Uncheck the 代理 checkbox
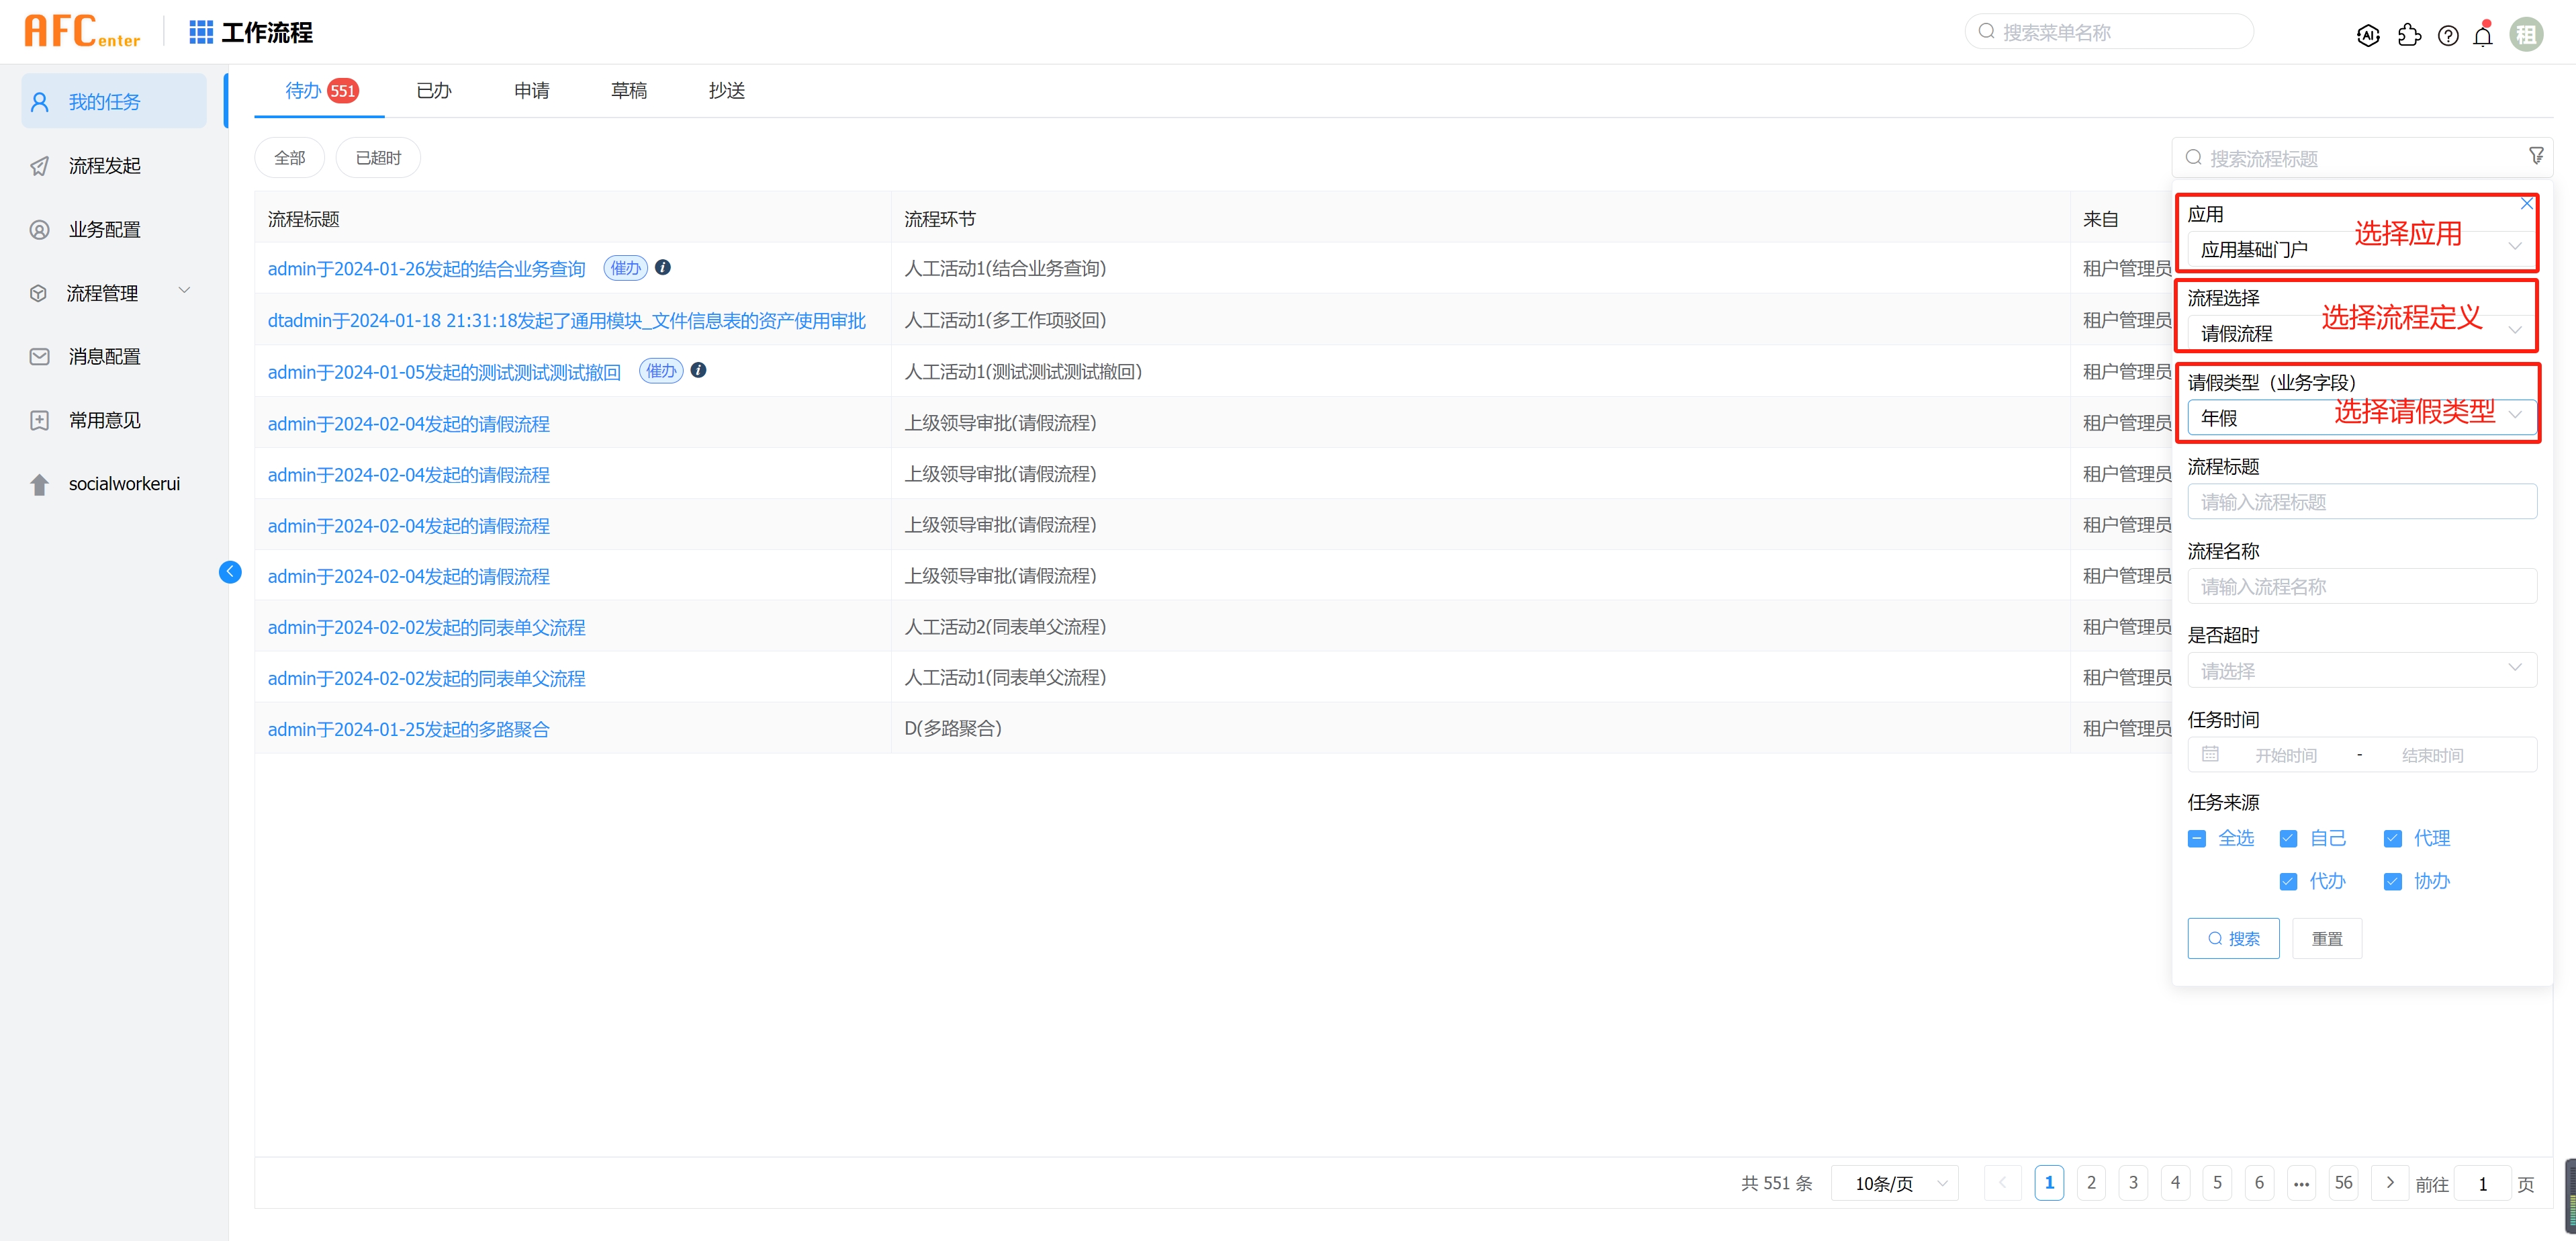The height and width of the screenshot is (1241, 2576). click(x=2392, y=838)
